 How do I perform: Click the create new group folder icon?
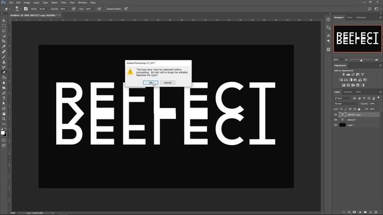(x=365, y=213)
